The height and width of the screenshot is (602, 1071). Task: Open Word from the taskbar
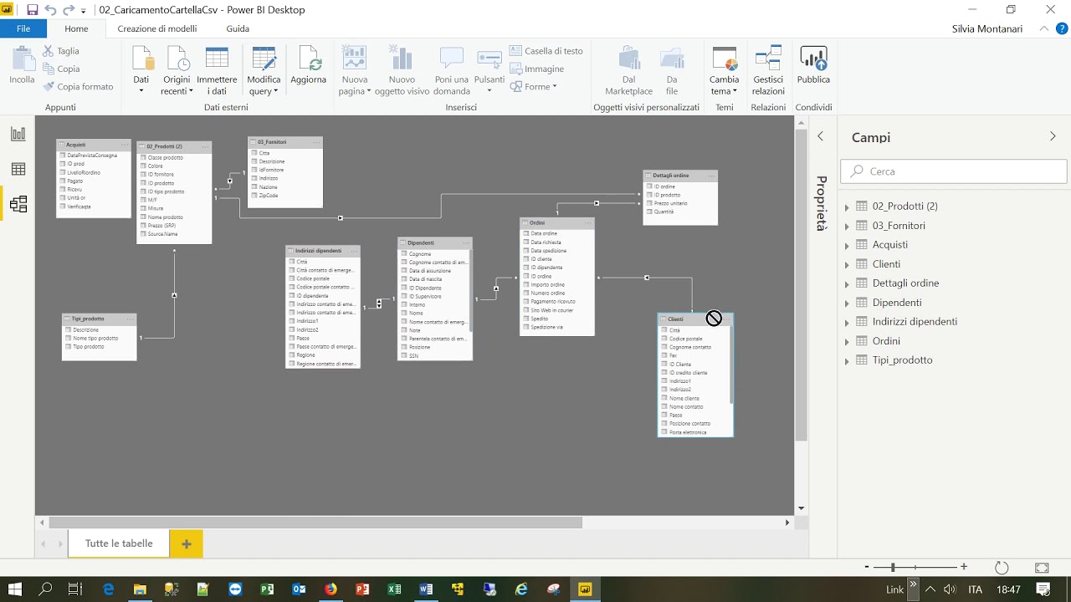pyautogui.click(x=426, y=589)
